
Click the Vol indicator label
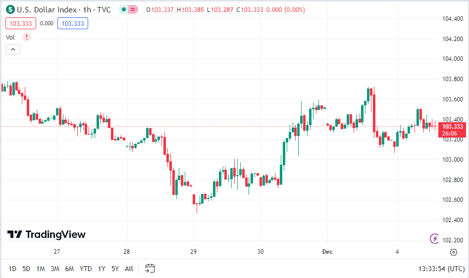pos(10,37)
